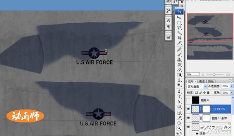Image resolution: width=234 pixels, height=136 pixels.
Task: Select the Sharpen tool
Action: click(x=179, y=80)
